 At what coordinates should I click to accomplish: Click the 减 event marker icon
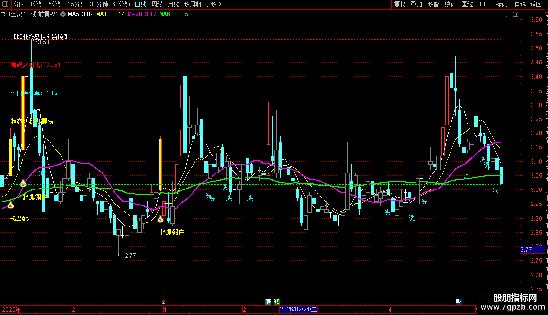(x=277, y=302)
